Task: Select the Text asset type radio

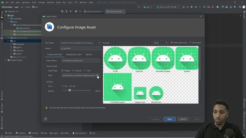Action: point(85,71)
